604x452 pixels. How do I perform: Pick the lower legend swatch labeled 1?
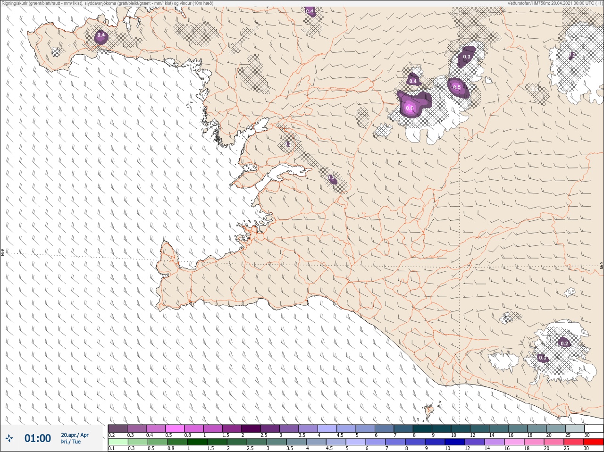196,442
